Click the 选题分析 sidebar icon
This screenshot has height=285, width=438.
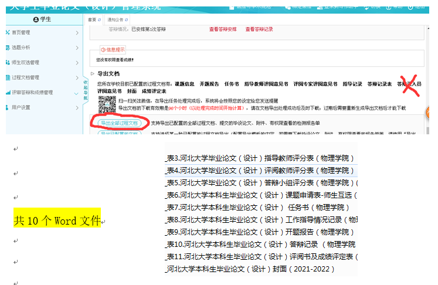8,47
